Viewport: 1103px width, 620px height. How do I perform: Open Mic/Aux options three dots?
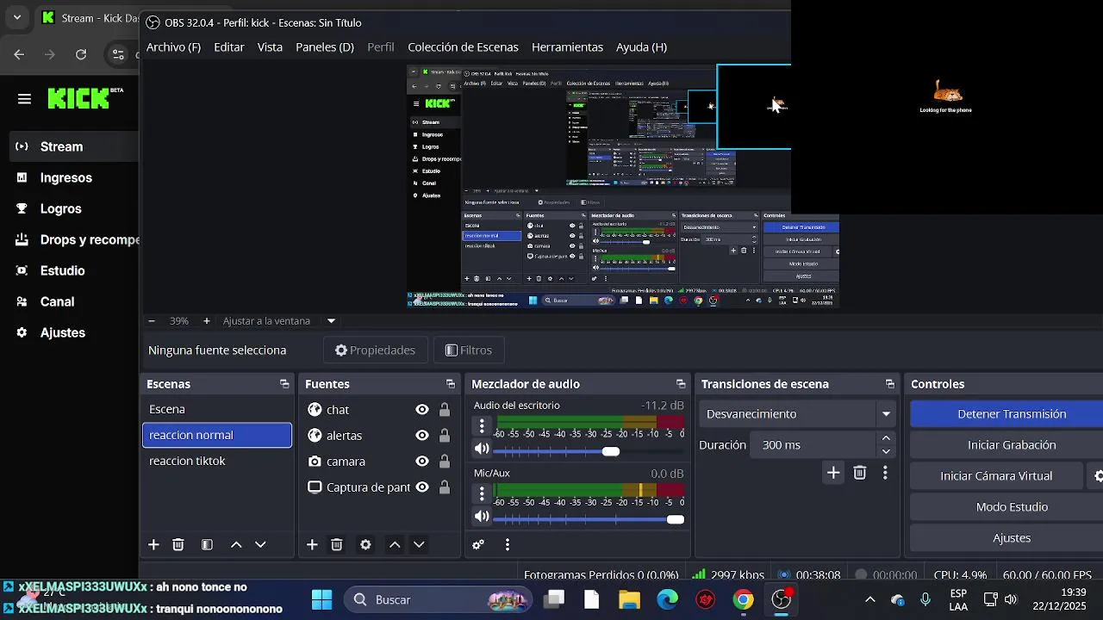482,493
